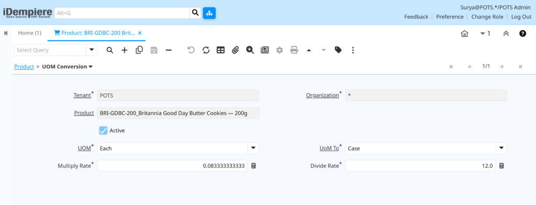Click the Select Query input field
Screen dimensions: 536x205
[50, 50]
